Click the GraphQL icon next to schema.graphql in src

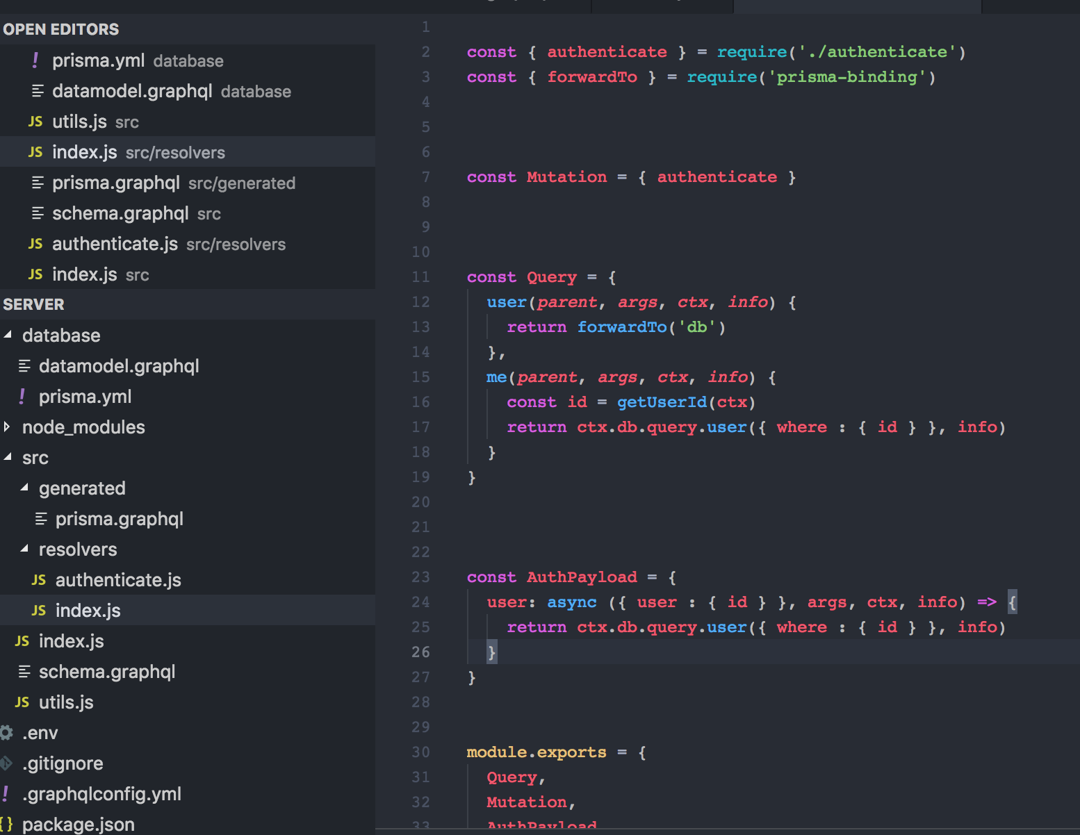(x=24, y=671)
